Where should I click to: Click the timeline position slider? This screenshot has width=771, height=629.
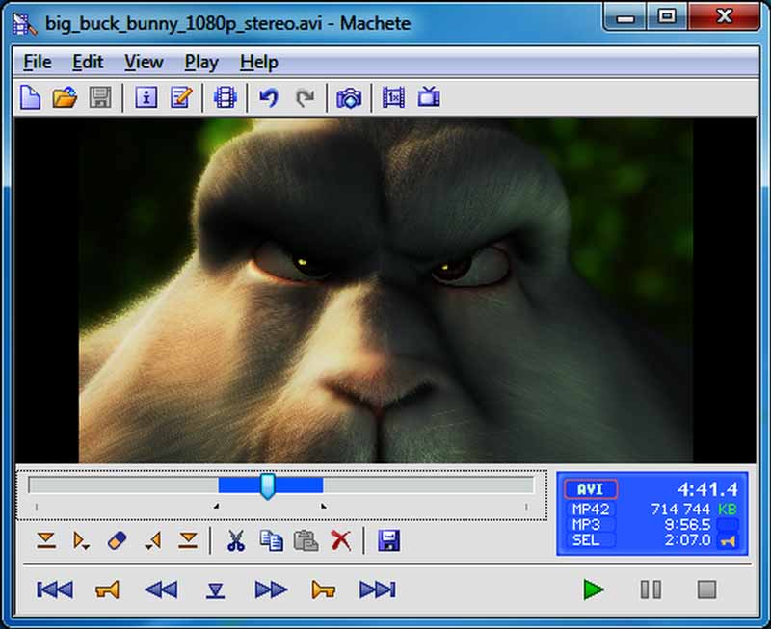(266, 487)
